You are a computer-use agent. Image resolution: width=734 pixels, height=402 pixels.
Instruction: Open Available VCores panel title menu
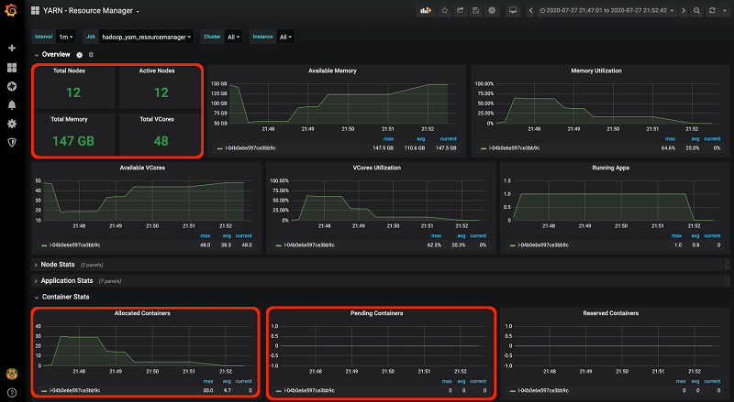142,168
